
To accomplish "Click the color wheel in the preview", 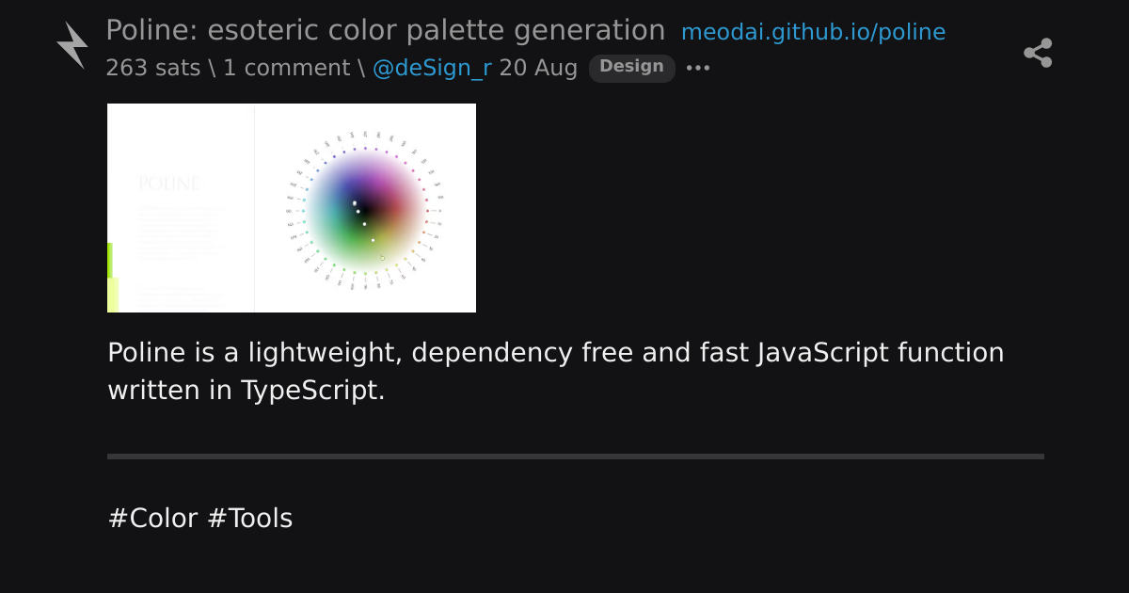I will click(x=366, y=211).
